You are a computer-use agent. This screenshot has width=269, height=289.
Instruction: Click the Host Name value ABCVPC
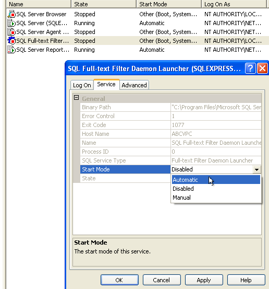click(x=182, y=134)
